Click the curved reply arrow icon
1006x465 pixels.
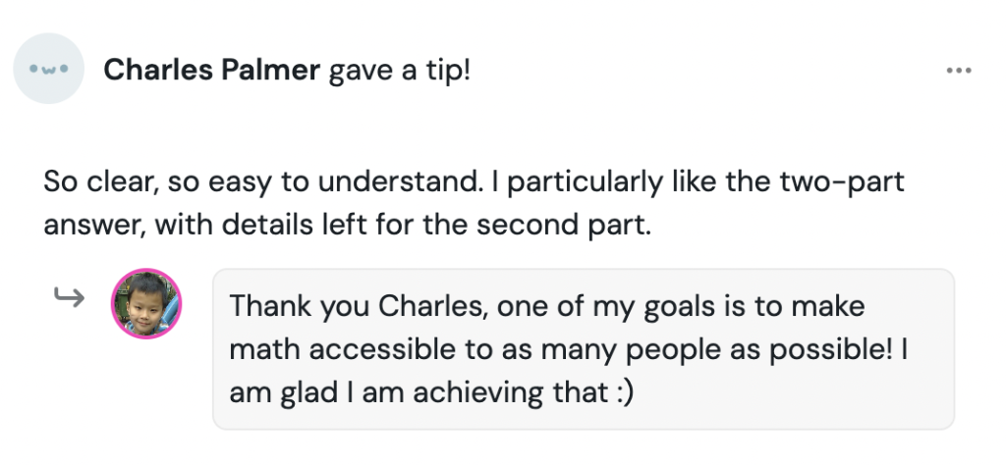click(x=69, y=296)
